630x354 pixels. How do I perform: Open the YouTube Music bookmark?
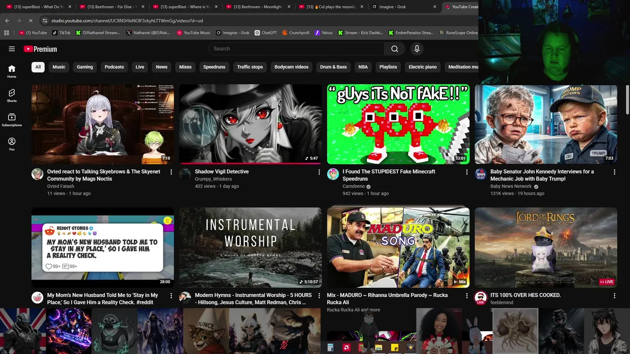pos(193,33)
